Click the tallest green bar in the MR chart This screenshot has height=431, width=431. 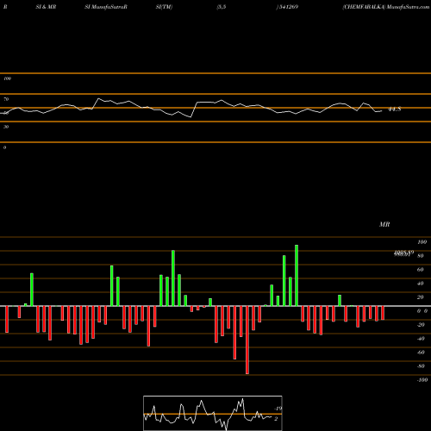click(x=297, y=275)
